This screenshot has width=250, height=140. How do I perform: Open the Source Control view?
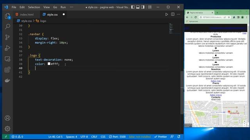(x=7, y=37)
